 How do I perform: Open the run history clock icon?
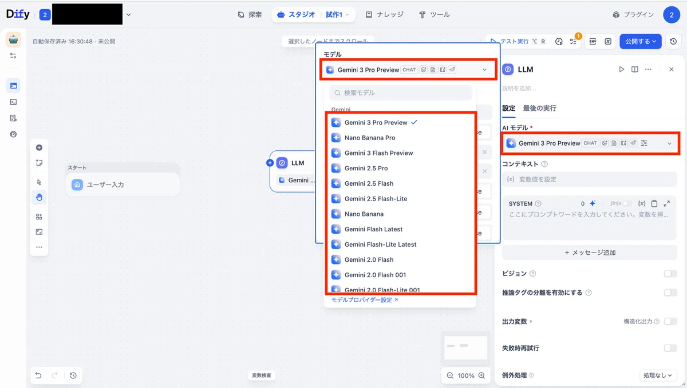[559, 41]
